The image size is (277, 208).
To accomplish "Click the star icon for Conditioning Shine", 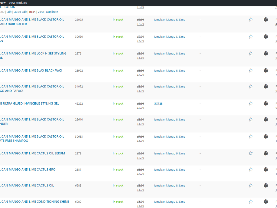I will pos(251,202).
